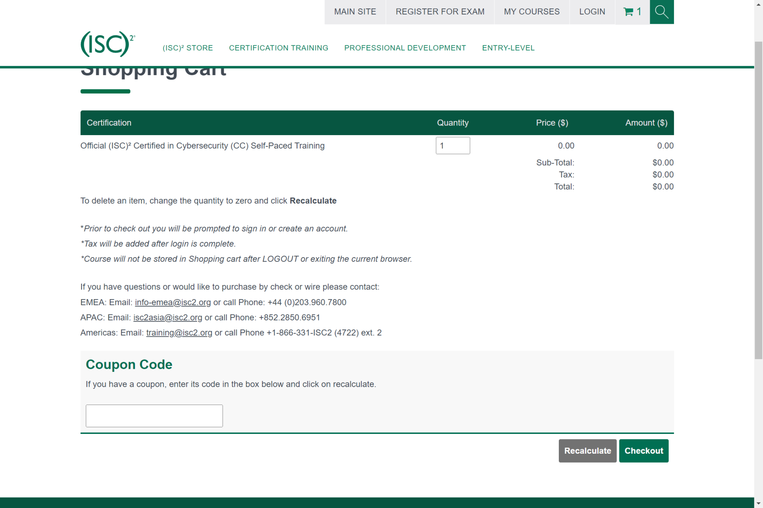The image size is (763, 508).
Task: Click the Checkout button
Action: pyautogui.click(x=643, y=451)
